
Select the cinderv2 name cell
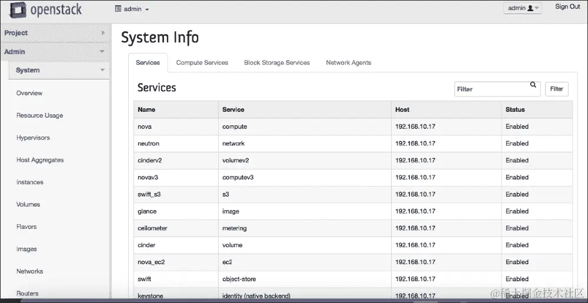click(176, 161)
